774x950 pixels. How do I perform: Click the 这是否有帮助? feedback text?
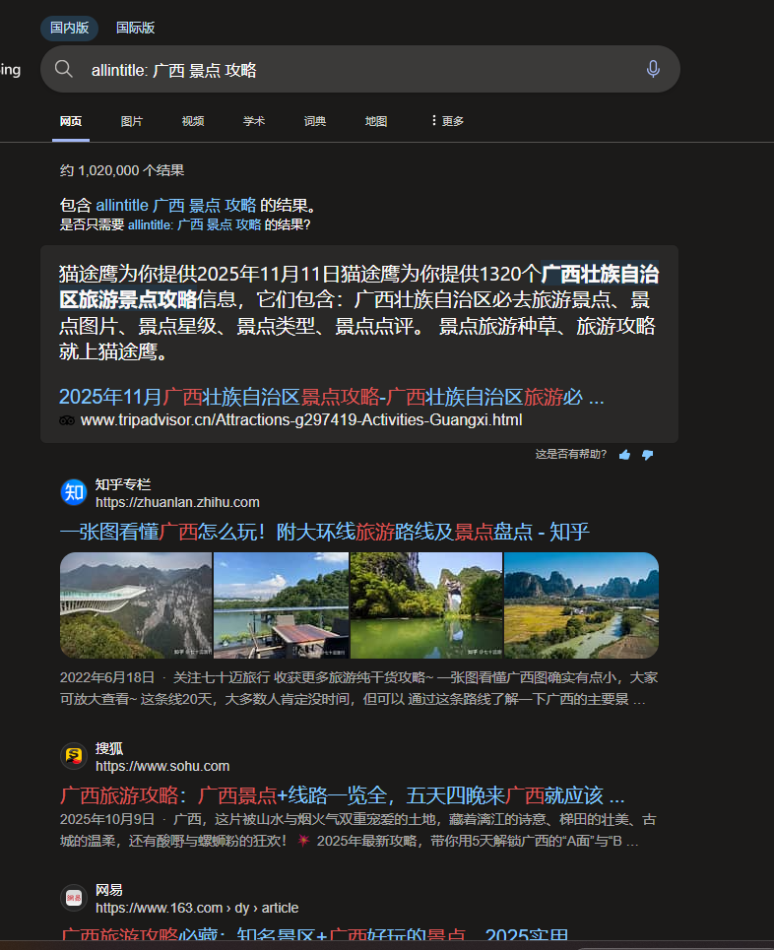click(571, 454)
